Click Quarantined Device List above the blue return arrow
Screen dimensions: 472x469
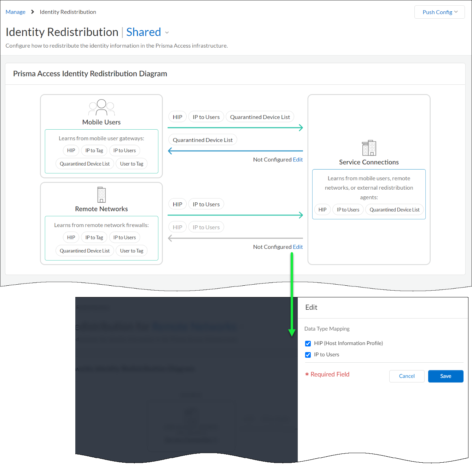coord(203,140)
